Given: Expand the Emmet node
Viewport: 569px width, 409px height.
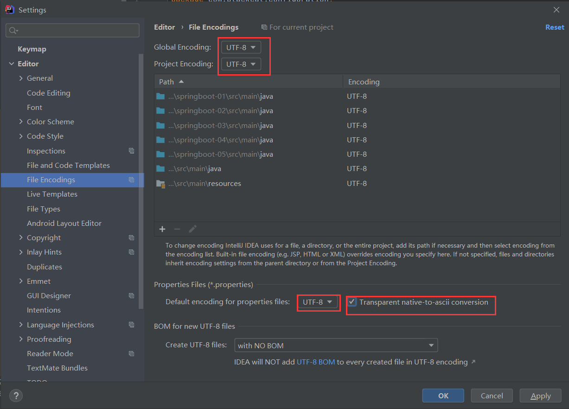Looking at the screenshot, I should pos(21,281).
